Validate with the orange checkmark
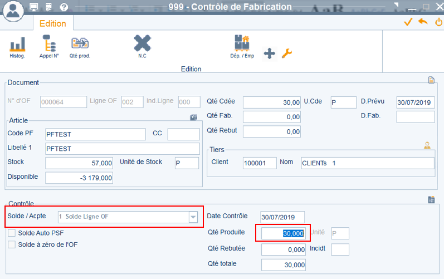This screenshot has width=444, height=279. (x=408, y=22)
